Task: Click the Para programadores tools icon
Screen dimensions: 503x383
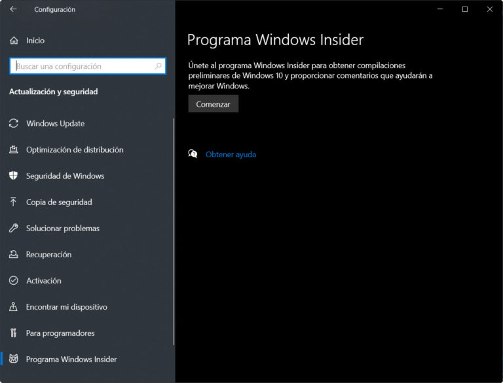Action: point(13,333)
